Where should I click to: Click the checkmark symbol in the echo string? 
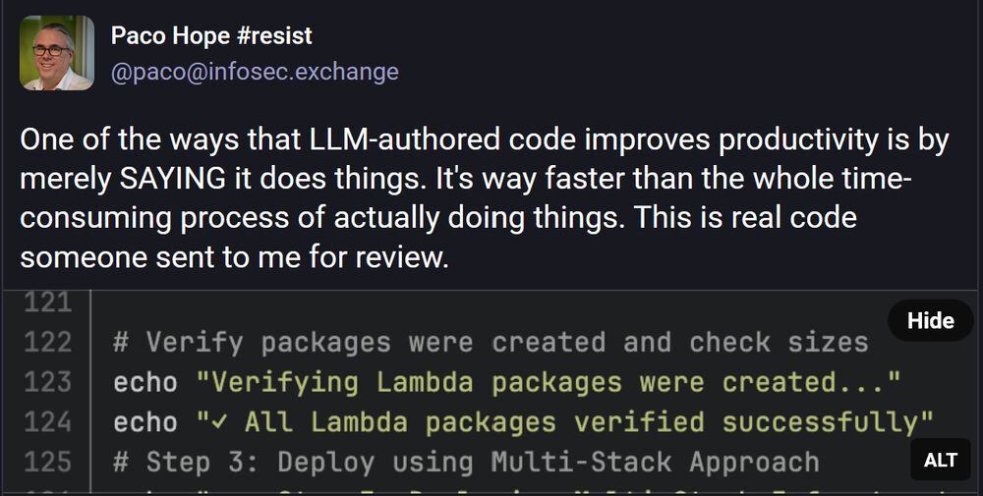[219, 422]
